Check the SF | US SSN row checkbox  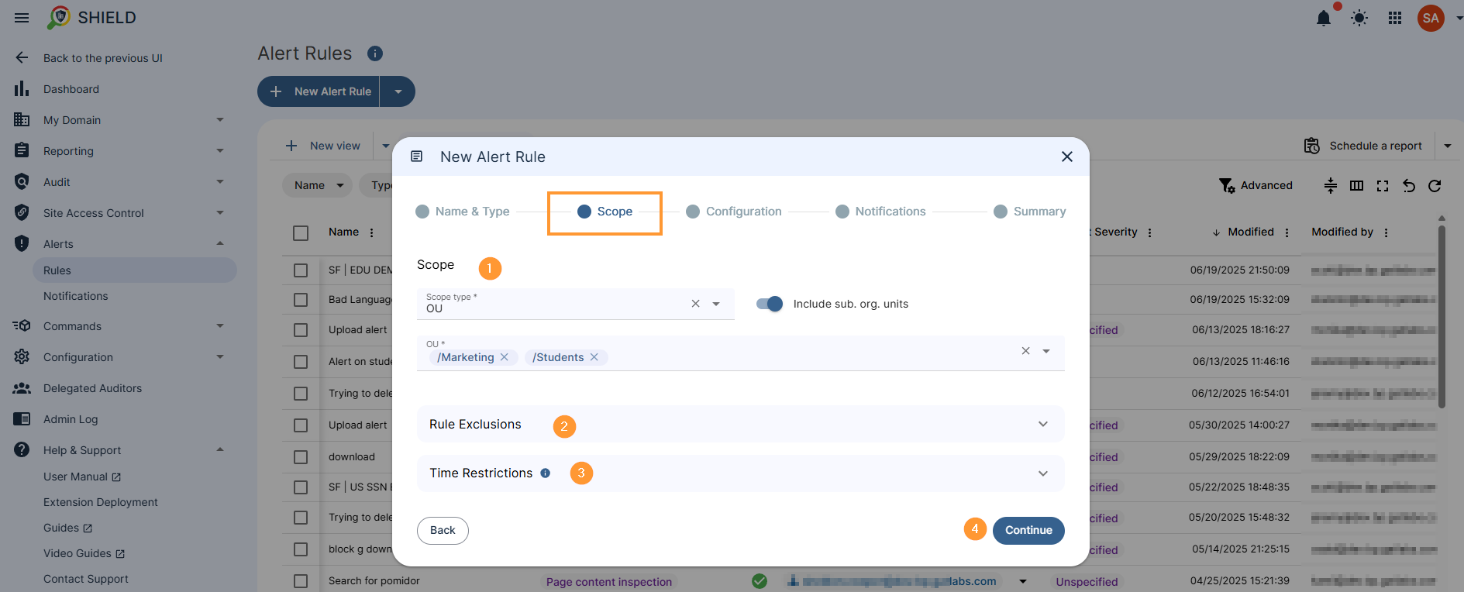click(301, 487)
